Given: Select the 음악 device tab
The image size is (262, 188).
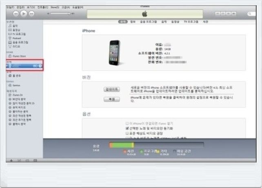Looking at the screenshot, I should pos(164,22).
